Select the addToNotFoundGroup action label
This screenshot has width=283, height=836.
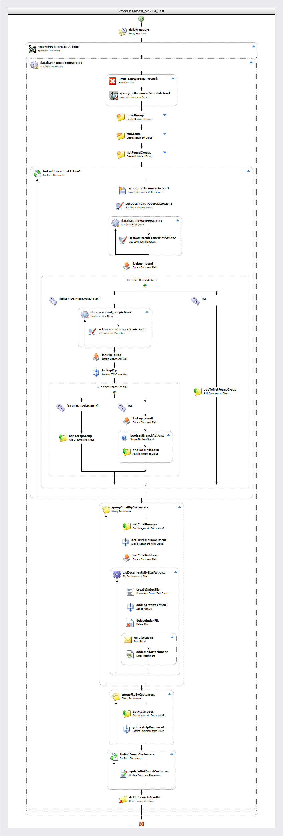point(220,390)
